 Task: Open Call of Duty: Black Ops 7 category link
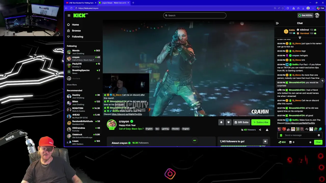click(131, 129)
